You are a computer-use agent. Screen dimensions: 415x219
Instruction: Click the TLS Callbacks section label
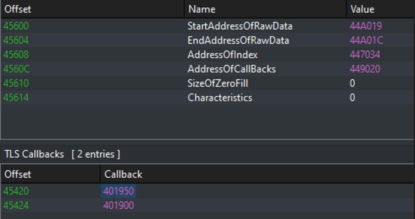tap(34, 154)
